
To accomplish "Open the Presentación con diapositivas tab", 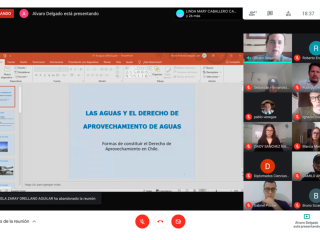I will (x=83, y=62).
